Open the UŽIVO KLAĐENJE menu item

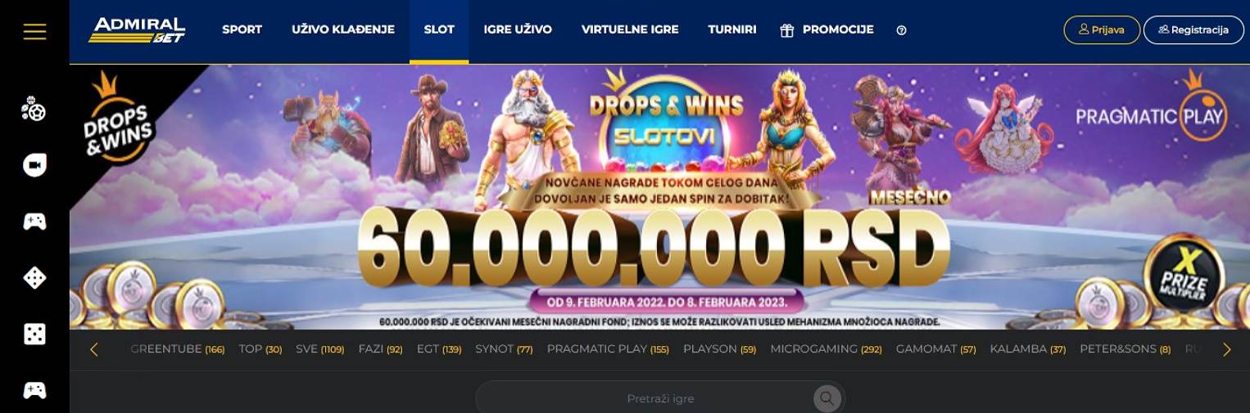343,29
